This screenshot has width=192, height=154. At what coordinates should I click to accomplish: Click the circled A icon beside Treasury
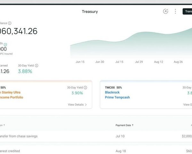165,11
